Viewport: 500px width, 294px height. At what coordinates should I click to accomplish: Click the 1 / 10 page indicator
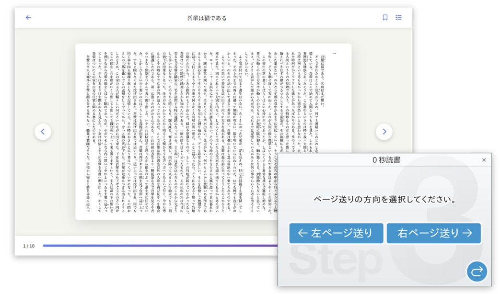(29, 246)
